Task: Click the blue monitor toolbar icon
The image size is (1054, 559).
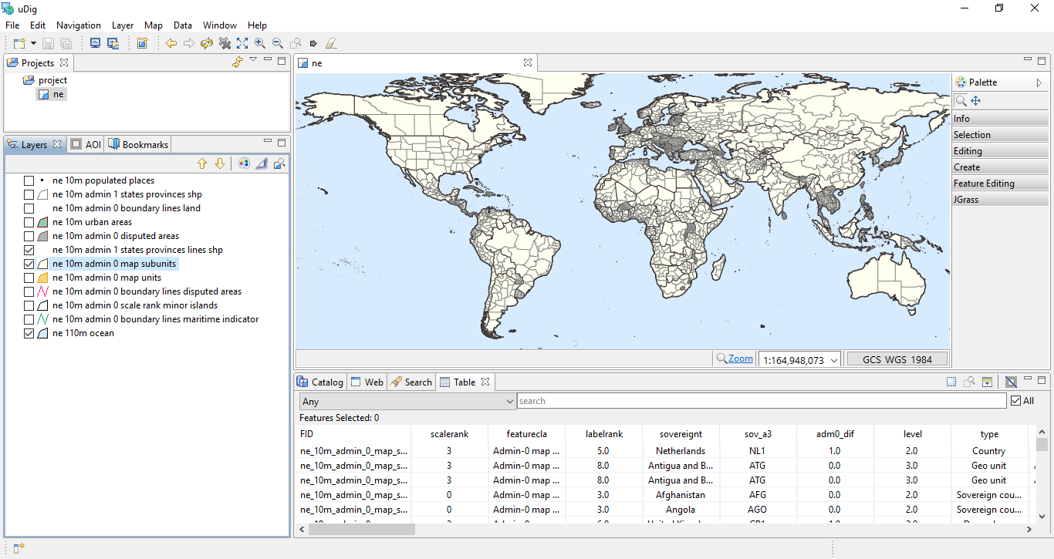Action: (x=95, y=43)
